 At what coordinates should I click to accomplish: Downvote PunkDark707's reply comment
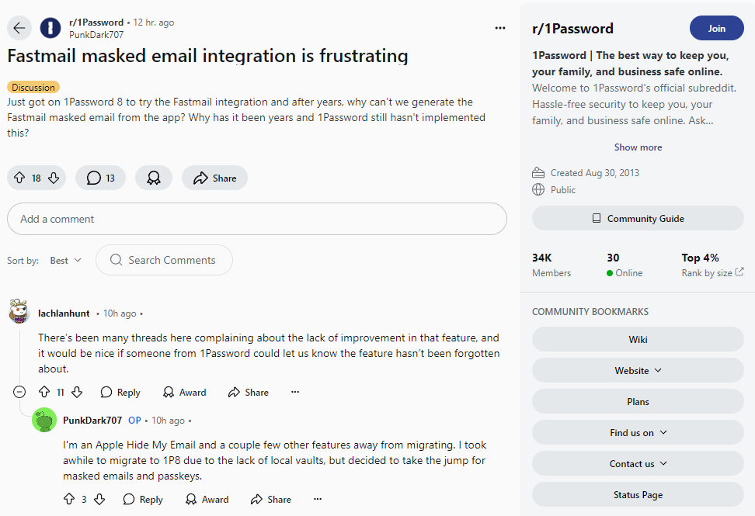[99, 499]
